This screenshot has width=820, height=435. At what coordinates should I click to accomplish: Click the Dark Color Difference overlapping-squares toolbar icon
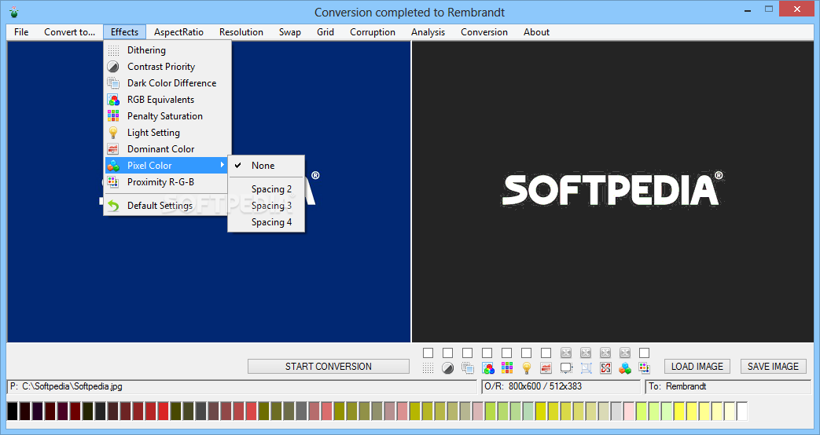point(468,367)
